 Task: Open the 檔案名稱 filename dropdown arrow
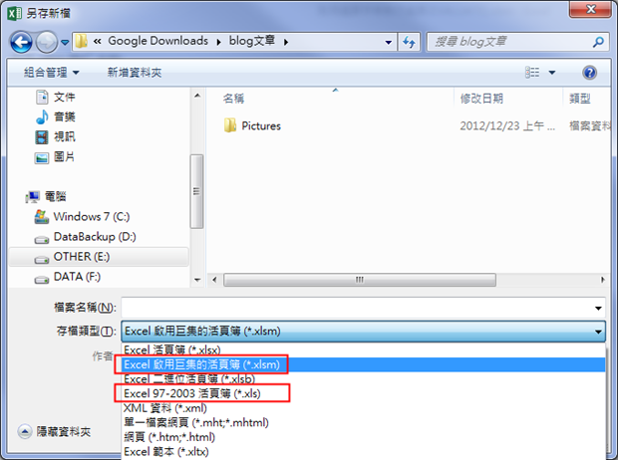pos(598,308)
